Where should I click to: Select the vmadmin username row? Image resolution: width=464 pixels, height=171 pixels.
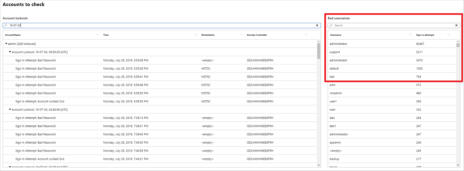tap(392, 93)
